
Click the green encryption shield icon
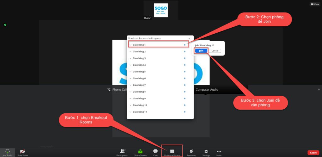(5, 25)
